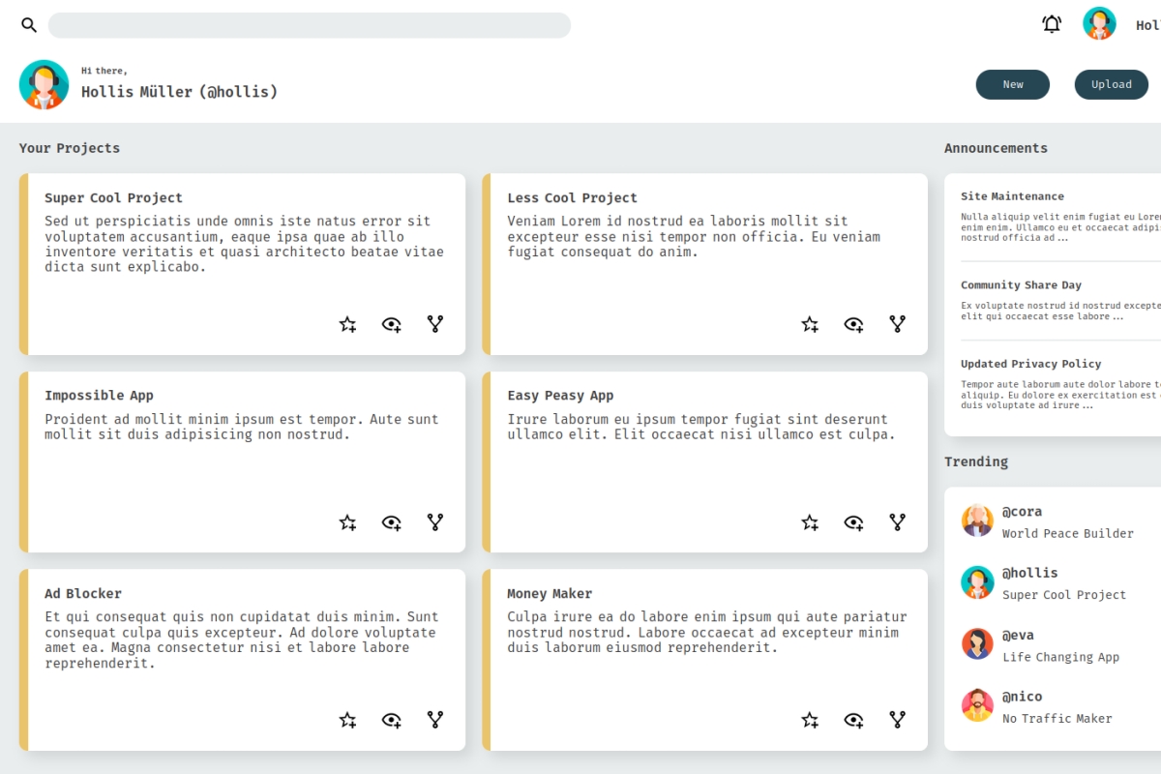Click @nico's trending avatar

[x=977, y=705]
